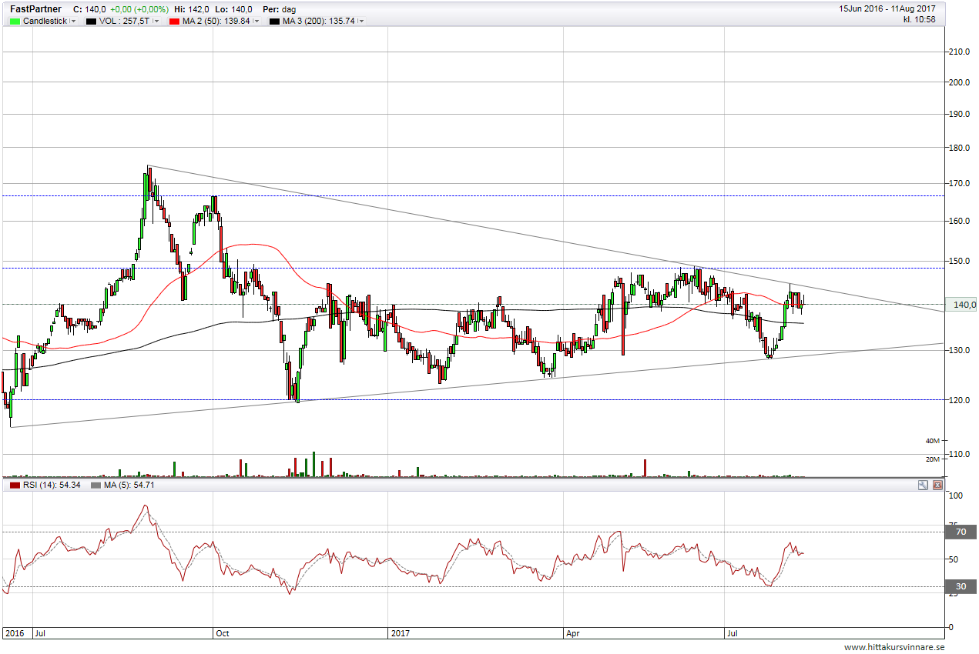Viewport: 979px width, 654px height.
Task: Click the 'Per: dag' period label
Action: [x=279, y=9]
